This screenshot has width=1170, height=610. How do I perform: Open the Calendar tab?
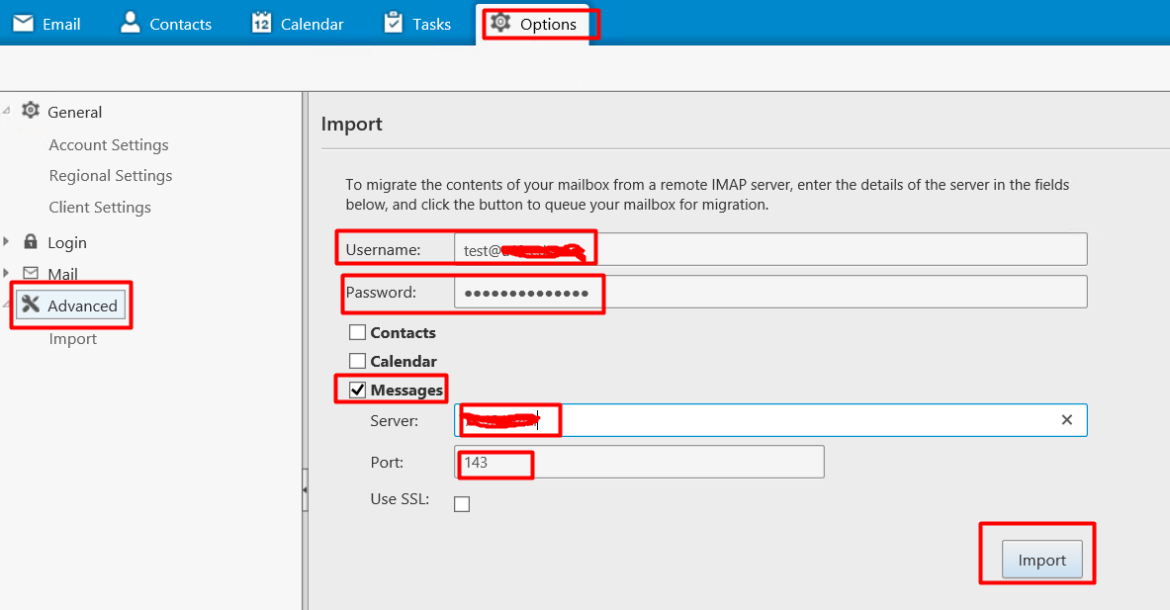(298, 23)
